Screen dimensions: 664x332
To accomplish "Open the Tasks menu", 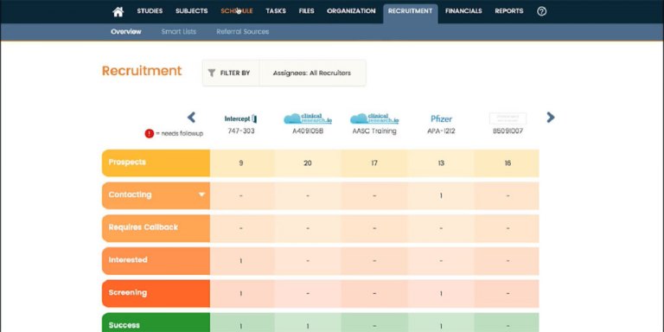I will click(276, 11).
